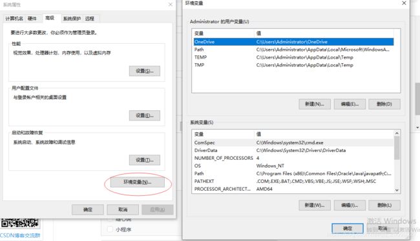Close the System Properties window

click(171, 5)
